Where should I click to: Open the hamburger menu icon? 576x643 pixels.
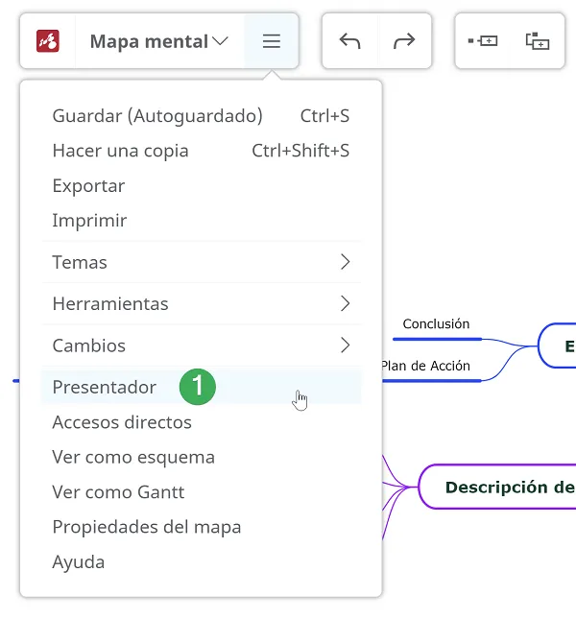(x=271, y=41)
